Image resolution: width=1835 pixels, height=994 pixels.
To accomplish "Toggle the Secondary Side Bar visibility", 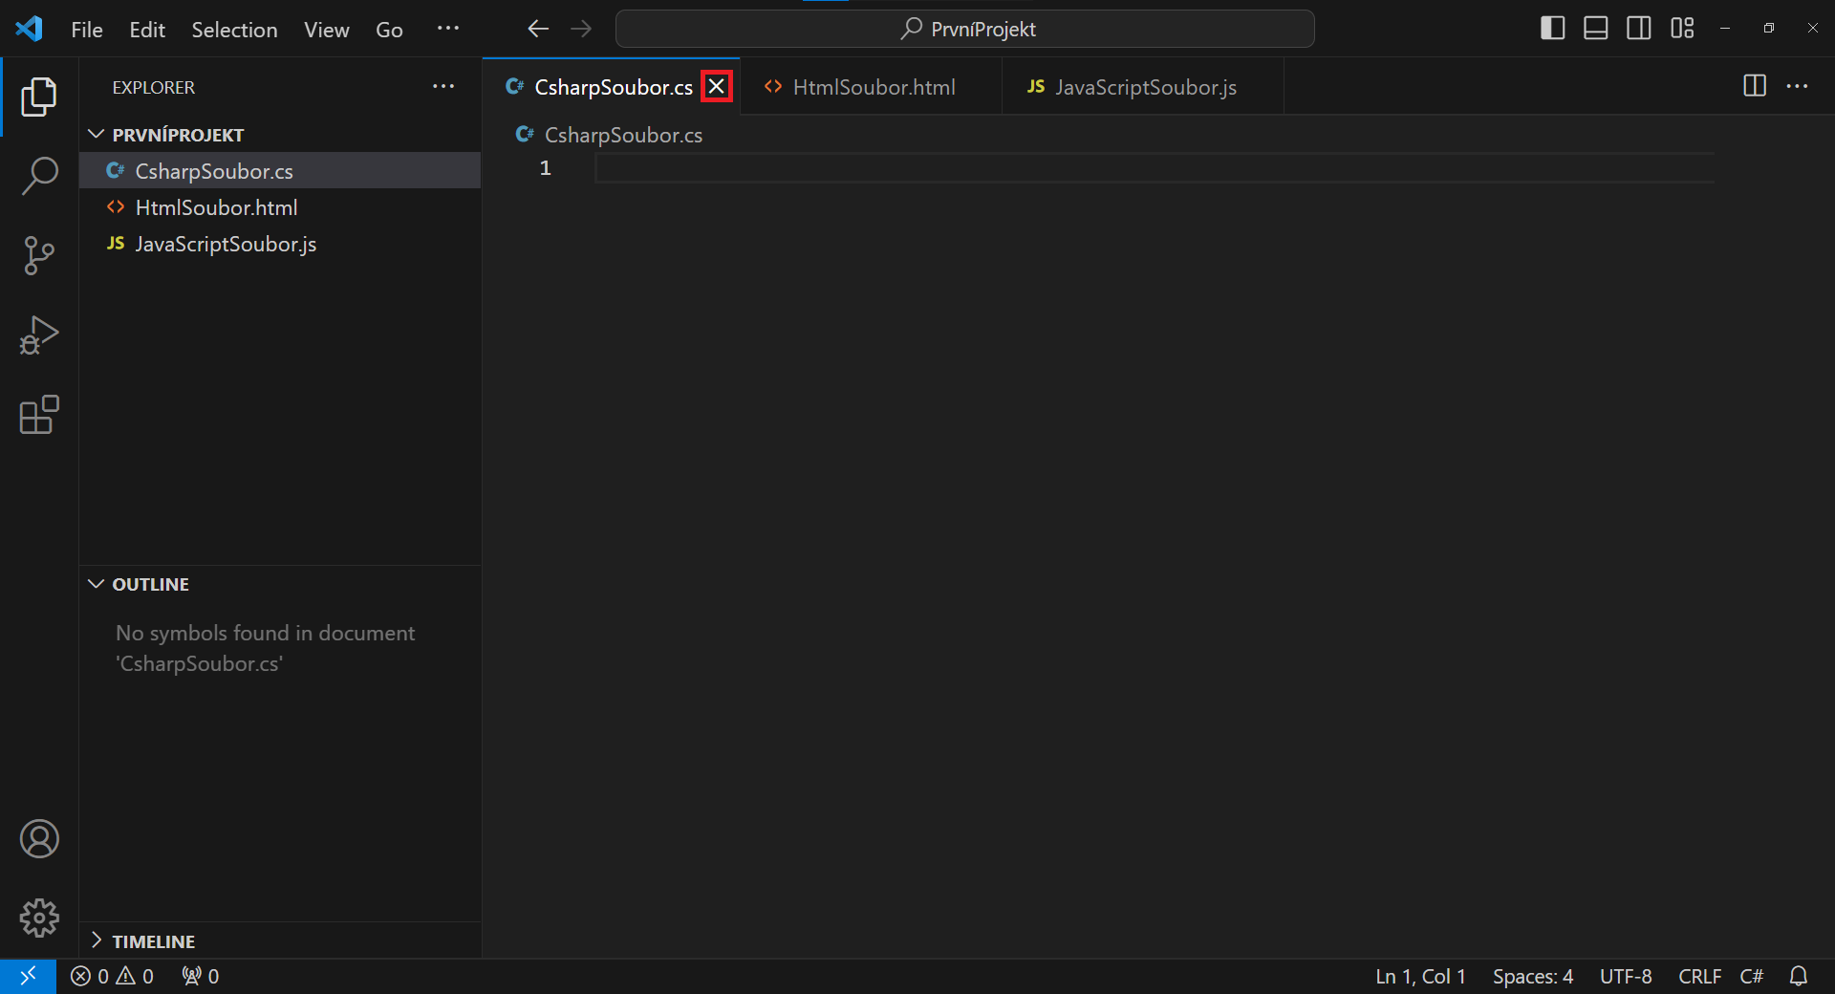I will pos(1638,28).
